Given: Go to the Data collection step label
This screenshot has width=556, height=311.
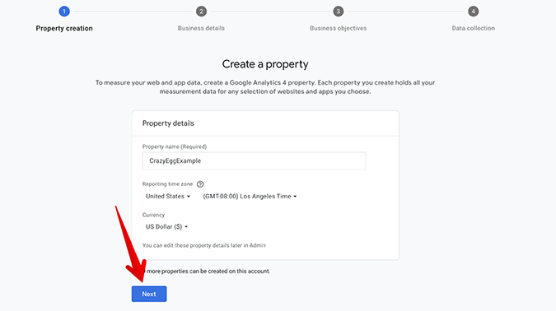Looking at the screenshot, I should click(473, 28).
